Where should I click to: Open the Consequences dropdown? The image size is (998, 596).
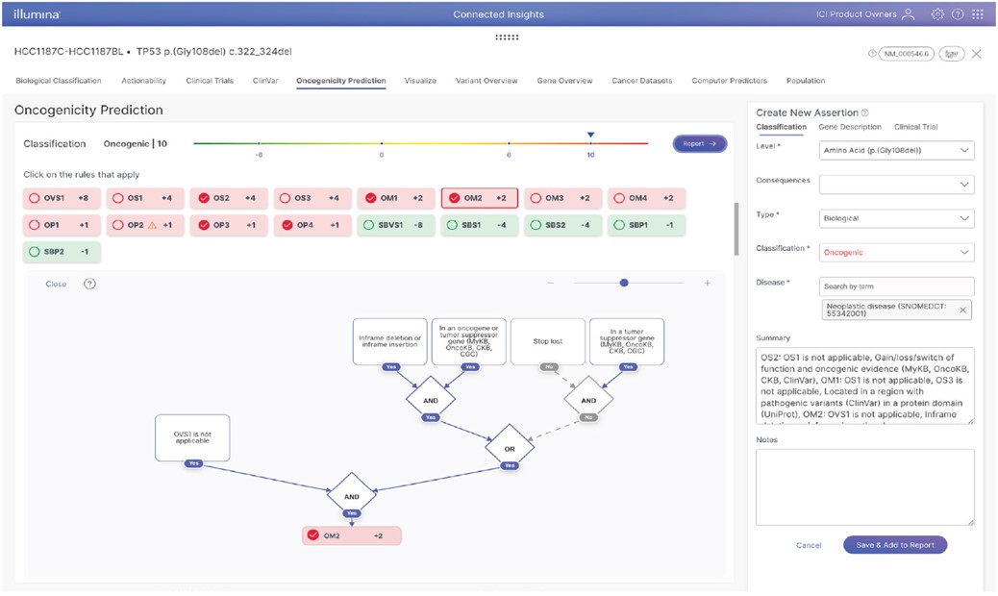(x=896, y=185)
